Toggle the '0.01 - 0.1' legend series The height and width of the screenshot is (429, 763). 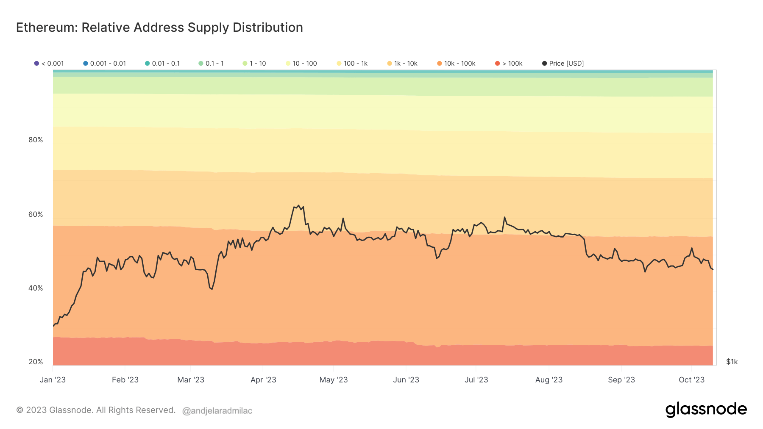[162, 64]
